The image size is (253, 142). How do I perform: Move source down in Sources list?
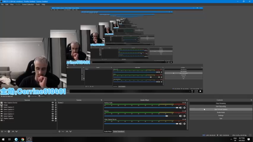pos(16,132)
